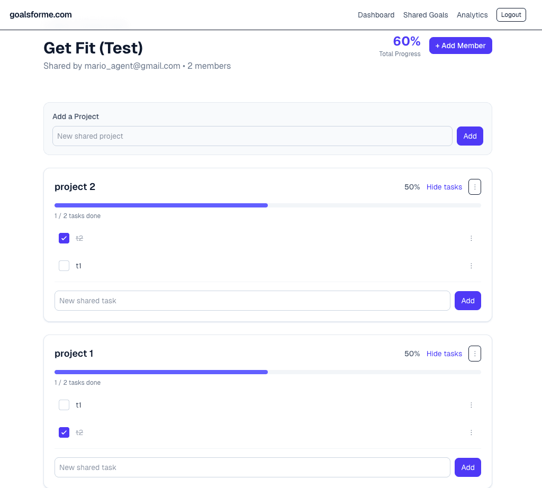Log out of goalsforme.com
542x488 pixels.
click(x=511, y=15)
